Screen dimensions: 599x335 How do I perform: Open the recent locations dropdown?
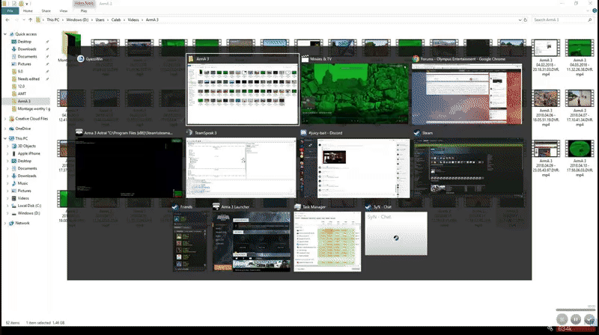[24, 20]
